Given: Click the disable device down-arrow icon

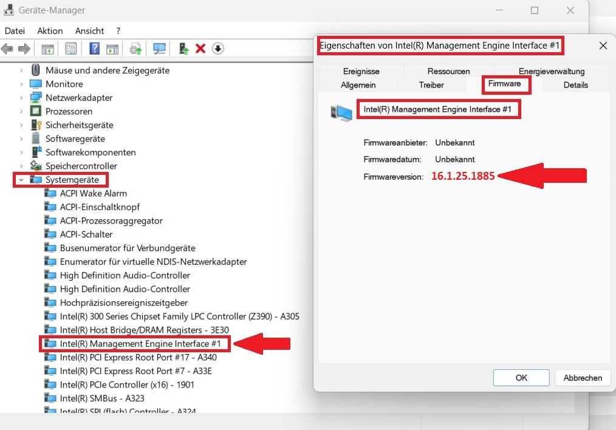Looking at the screenshot, I should 217,49.
